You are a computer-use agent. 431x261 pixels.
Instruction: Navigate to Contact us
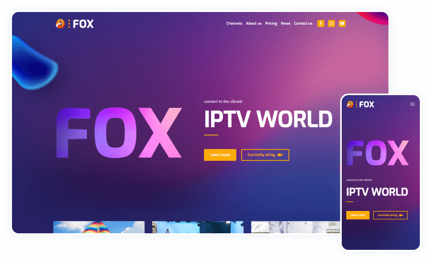[x=303, y=24]
